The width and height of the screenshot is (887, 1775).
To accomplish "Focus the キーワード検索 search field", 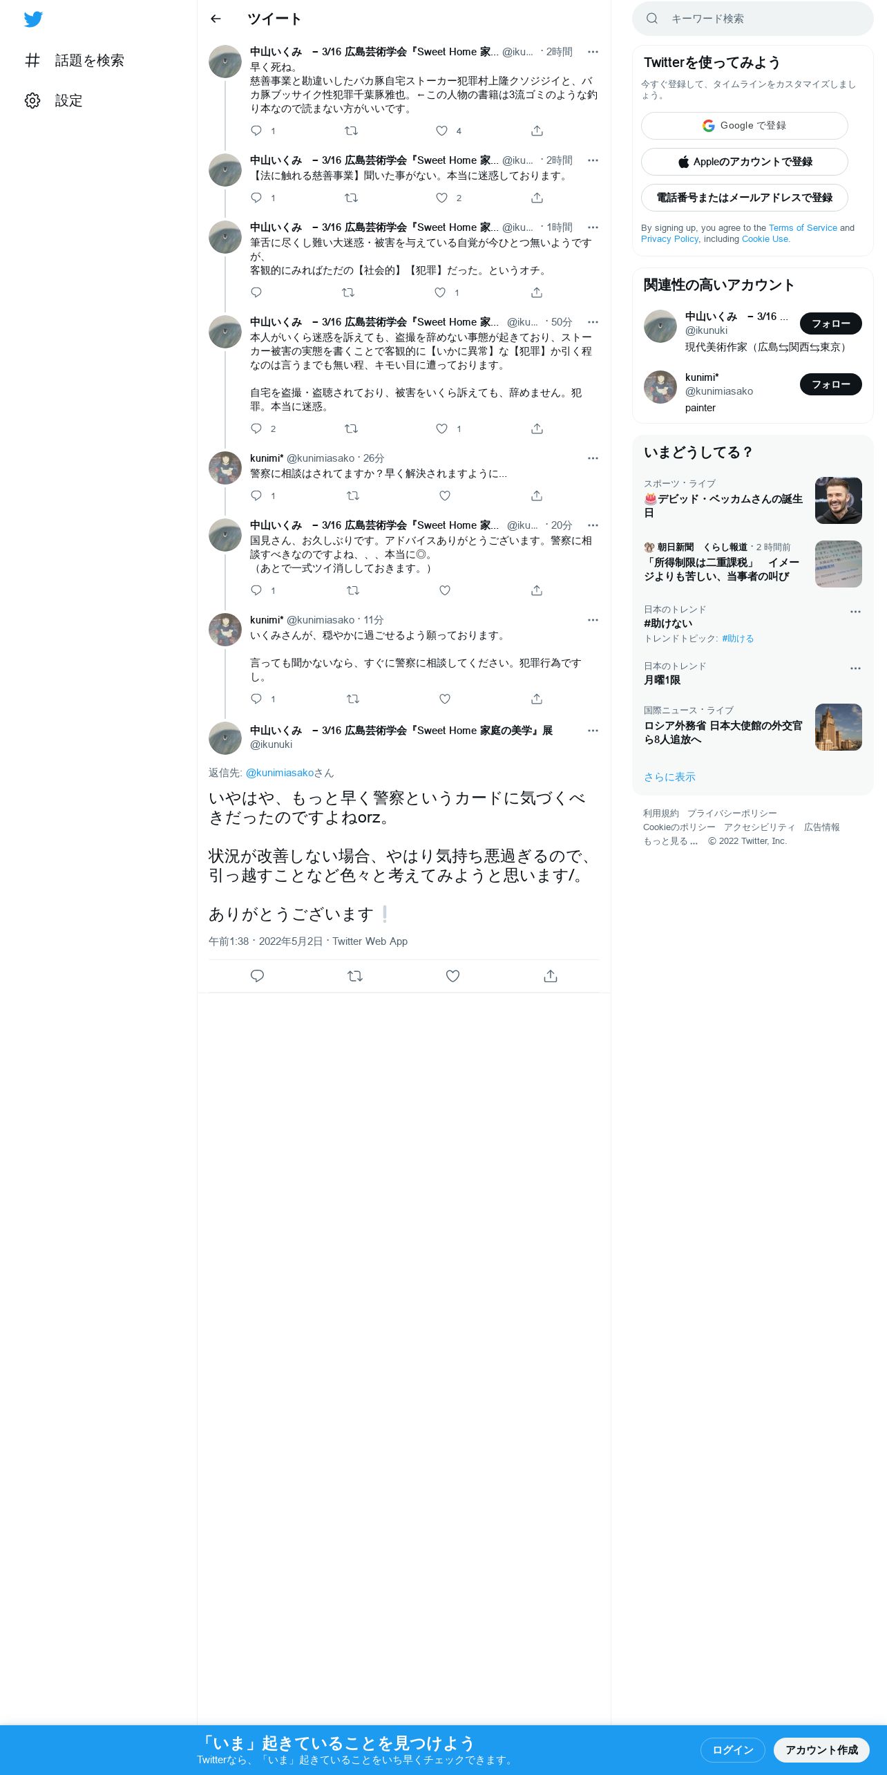I will tap(753, 19).
